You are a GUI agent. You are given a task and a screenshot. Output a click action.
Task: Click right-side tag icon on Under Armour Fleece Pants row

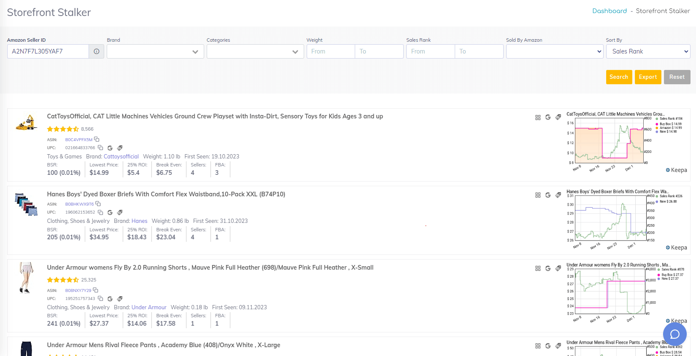point(558,346)
